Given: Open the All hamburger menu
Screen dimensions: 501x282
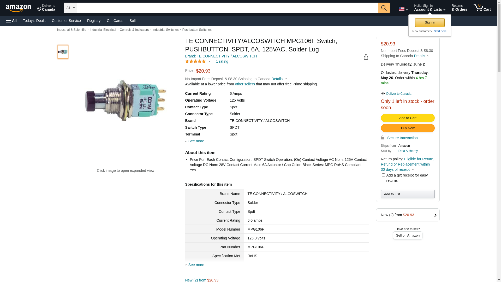Looking at the screenshot, I should 11,21.
